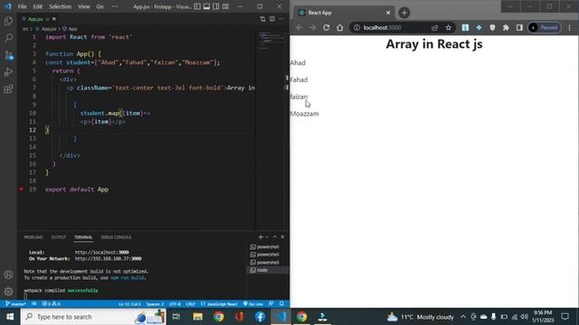579x325 pixels.
Task: Open the File menu
Action: tap(22, 6)
